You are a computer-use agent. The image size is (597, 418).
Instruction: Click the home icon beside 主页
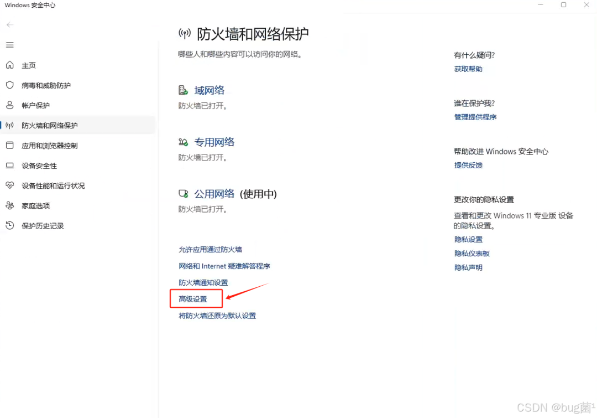point(10,65)
